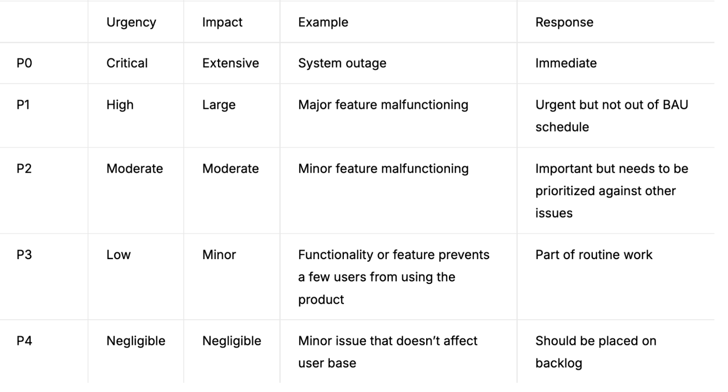Viewport: 728px width, 392px height.
Task: Click the Urgency column header
Action: click(131, 23)
